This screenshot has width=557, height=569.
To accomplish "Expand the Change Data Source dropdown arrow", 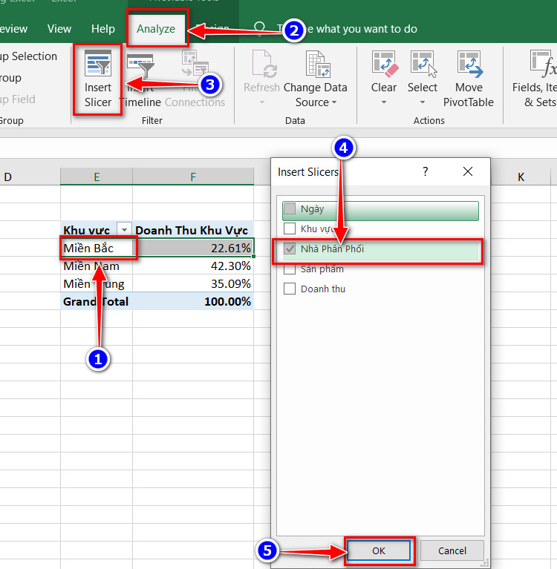I will [x=335, y=102].
